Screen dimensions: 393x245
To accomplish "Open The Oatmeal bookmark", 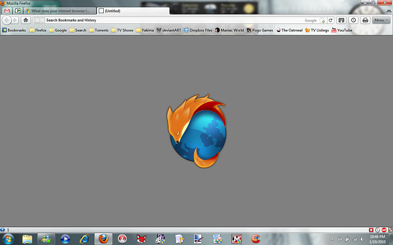I will pyautogui.click(x=289, y=30).
